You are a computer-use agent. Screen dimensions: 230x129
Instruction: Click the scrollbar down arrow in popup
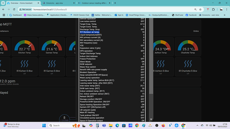tap(151, 119)
